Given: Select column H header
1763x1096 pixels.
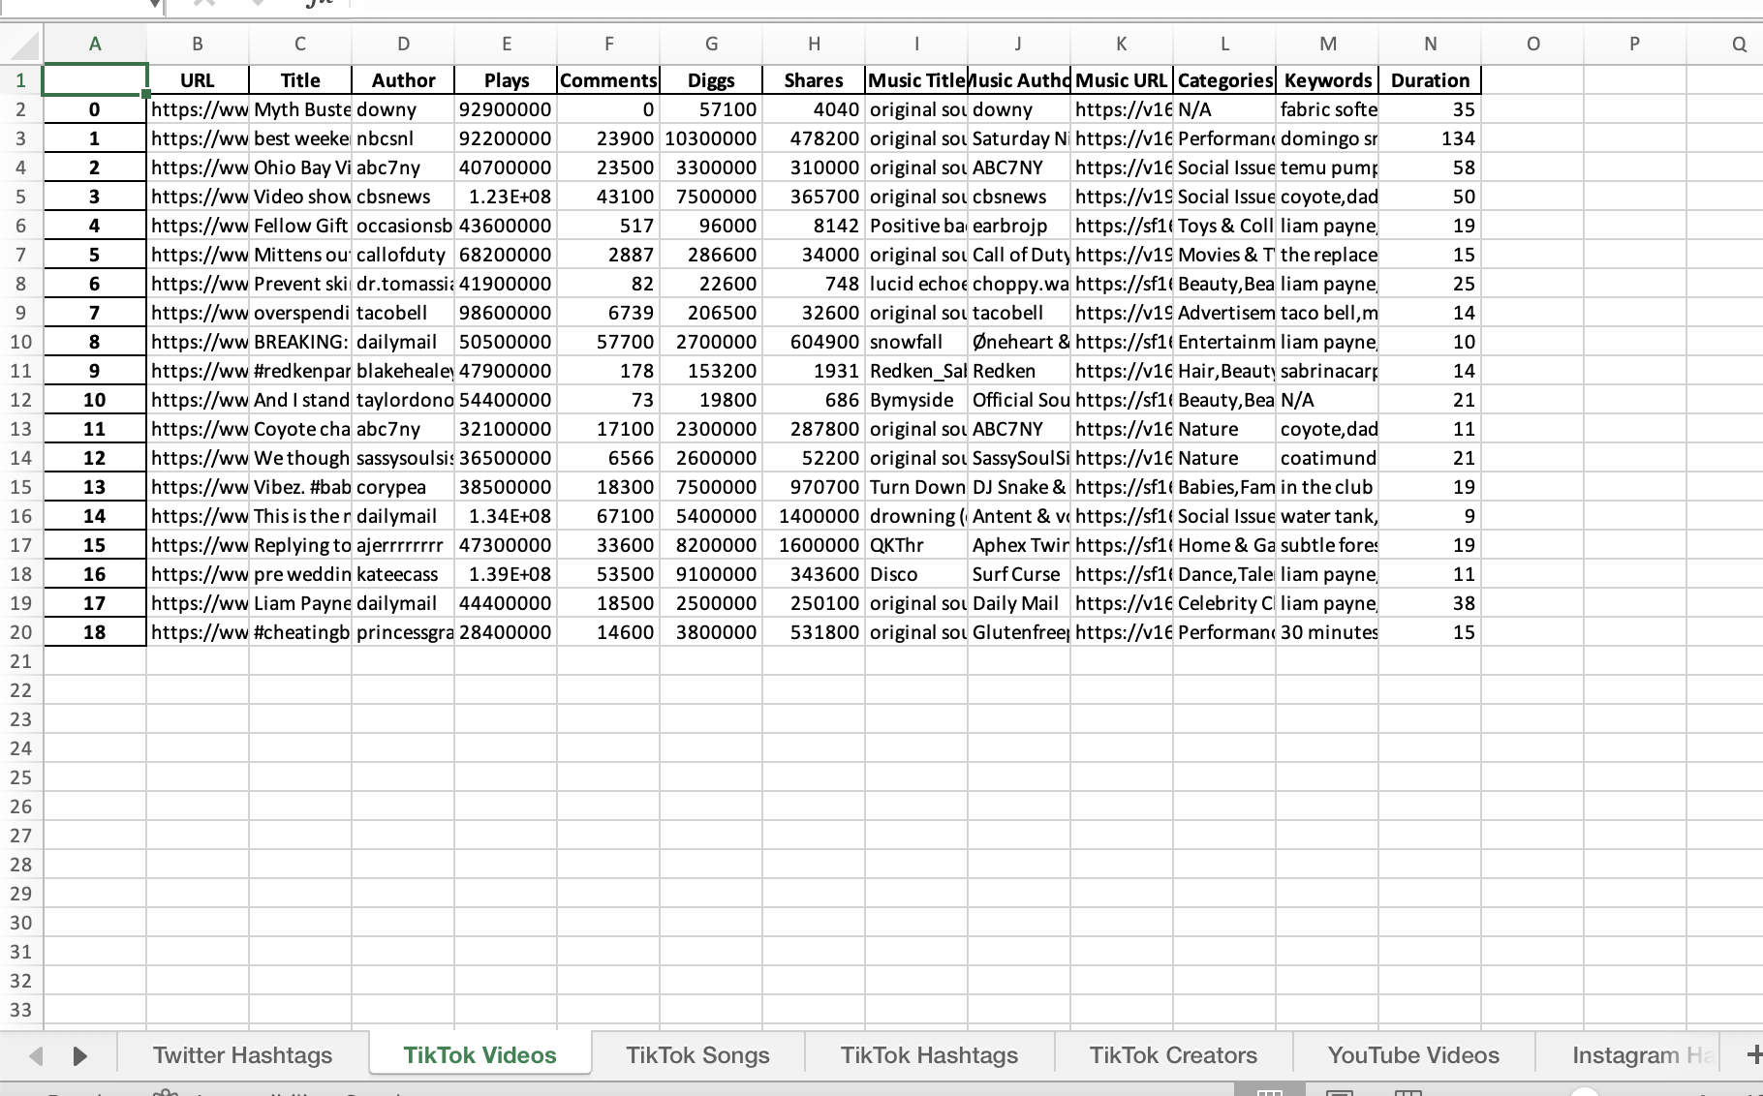Looking at the screenshot, I should tap(814, 44).
